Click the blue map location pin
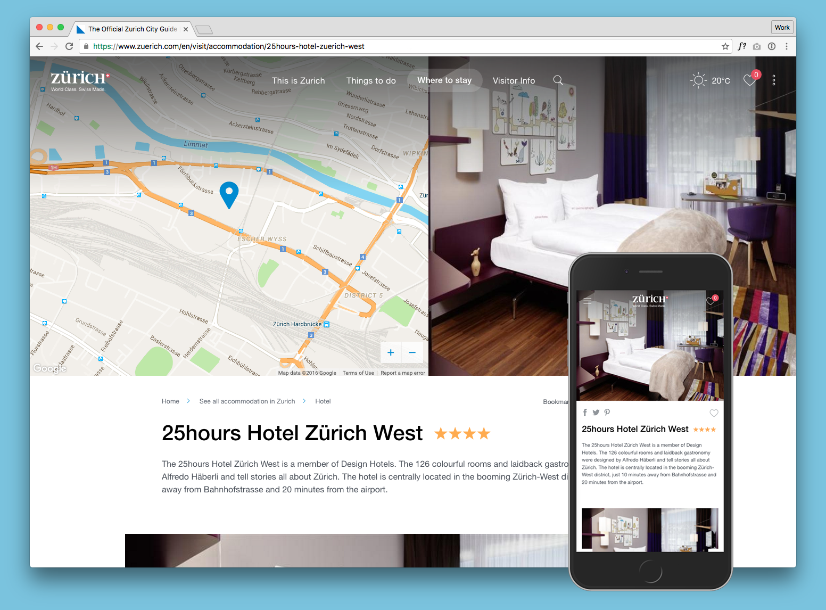Viewport: 826px width, 610px height. (x=229, y=195)
